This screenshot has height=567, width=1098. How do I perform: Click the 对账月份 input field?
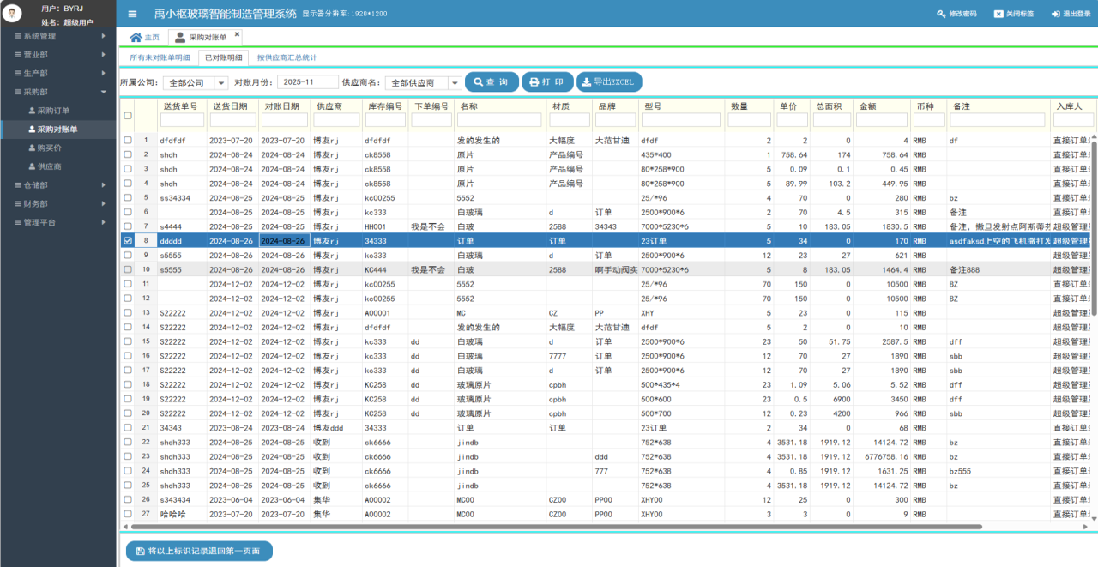pos(307,82)
